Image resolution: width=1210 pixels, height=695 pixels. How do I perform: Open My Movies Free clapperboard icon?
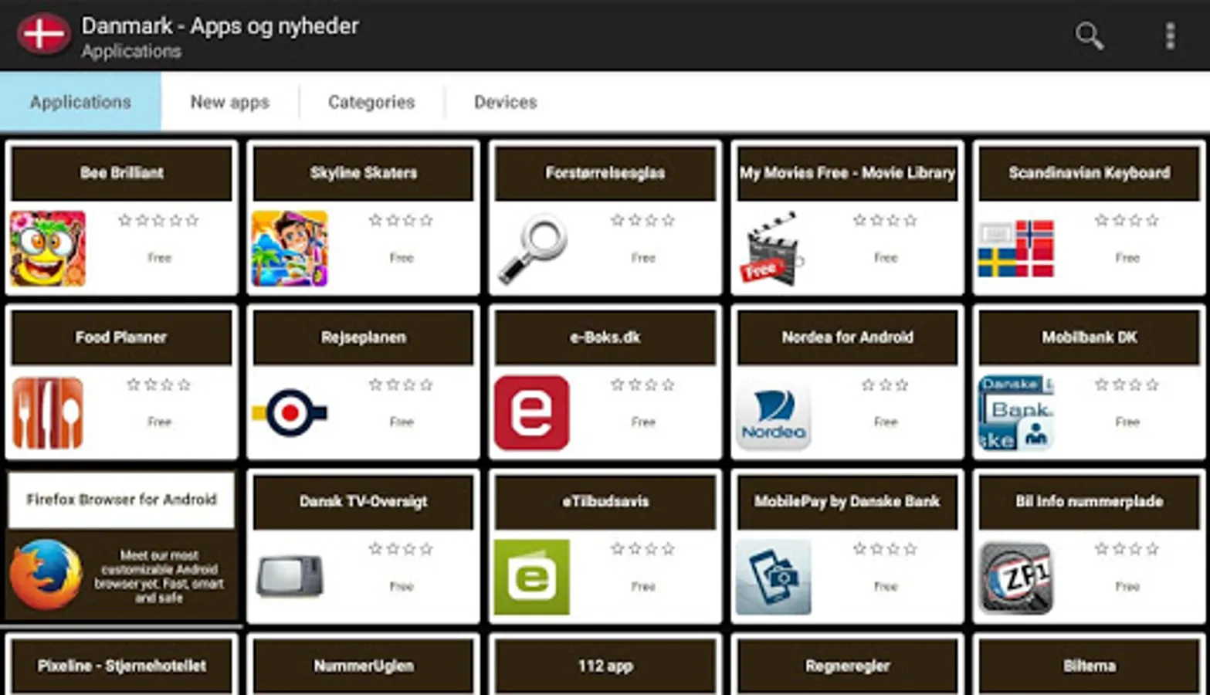click(773, 249)
